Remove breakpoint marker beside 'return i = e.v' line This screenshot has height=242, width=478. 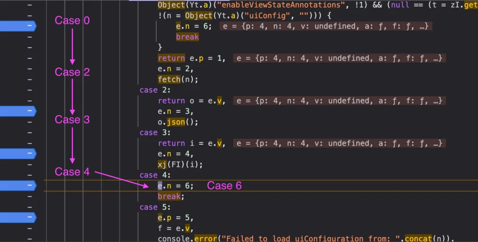tap(18, 154)
